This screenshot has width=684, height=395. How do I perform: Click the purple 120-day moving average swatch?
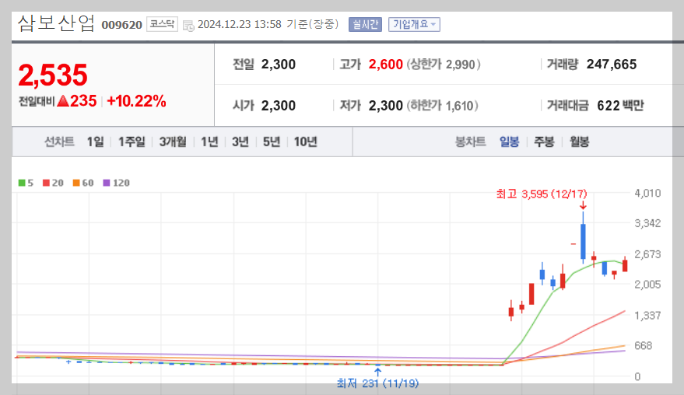tap(107, 183)
